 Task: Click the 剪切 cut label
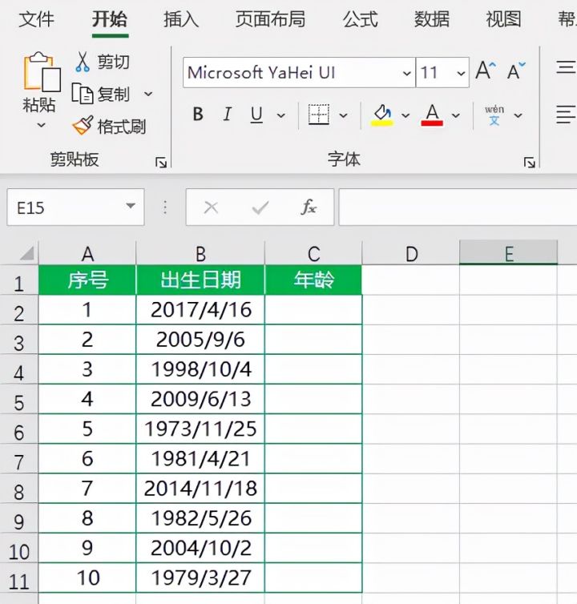(x=113, y=62)
